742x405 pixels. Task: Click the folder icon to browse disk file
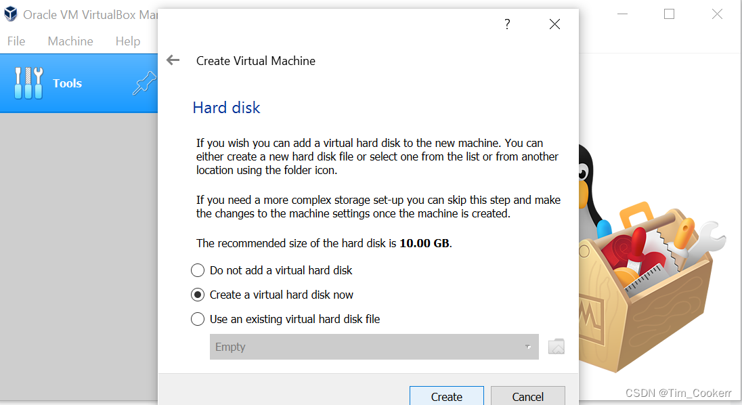tap(556, 347)
